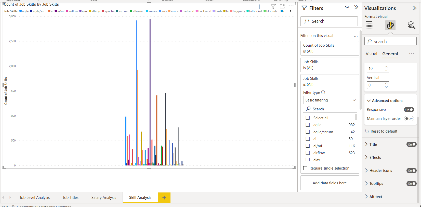Click the Filters pane Search box
Viewport: 421px width, 207px height.
pos(329,21)
